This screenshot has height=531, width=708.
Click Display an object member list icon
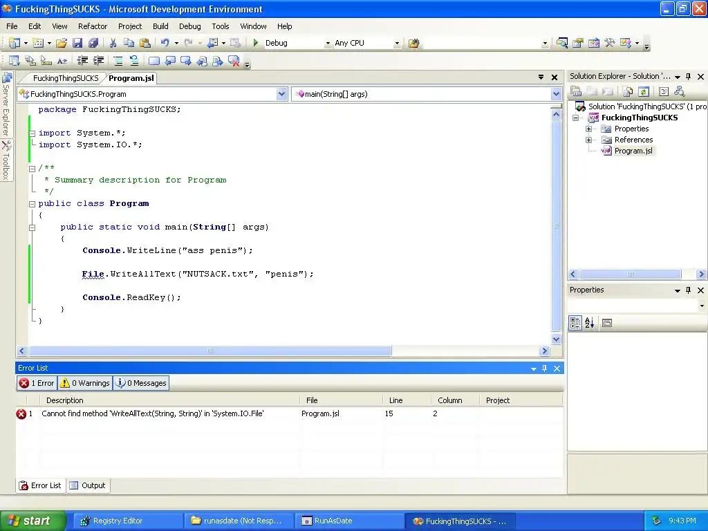click(15, 61)
